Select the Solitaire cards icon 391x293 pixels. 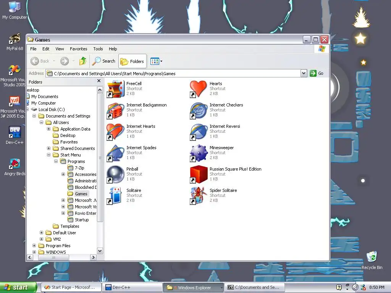point(115,196)
